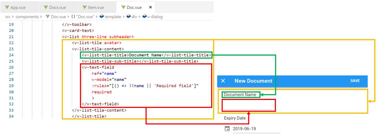Viewport: 379px width, 136px height.
Task: Click the Expiry Date label in dialog
Action: 235,118
